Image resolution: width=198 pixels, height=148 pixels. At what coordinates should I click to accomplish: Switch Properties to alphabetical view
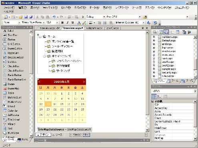[x=159, y=96]
